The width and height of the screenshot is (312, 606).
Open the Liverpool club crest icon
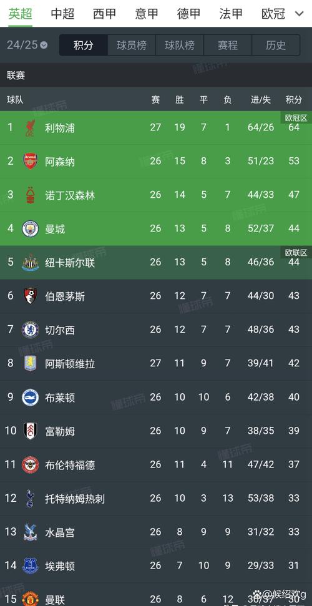point(30,127)
